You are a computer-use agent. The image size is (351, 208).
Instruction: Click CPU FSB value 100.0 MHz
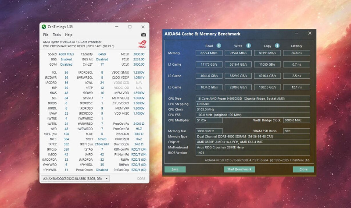(x=253, y=115)
